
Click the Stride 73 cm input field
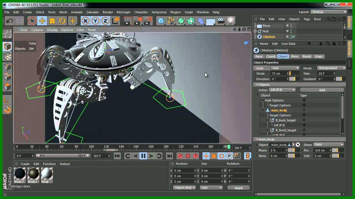coord(280,74)
